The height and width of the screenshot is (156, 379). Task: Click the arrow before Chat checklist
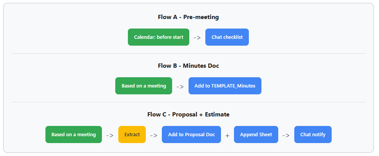[x=197, y=38]
